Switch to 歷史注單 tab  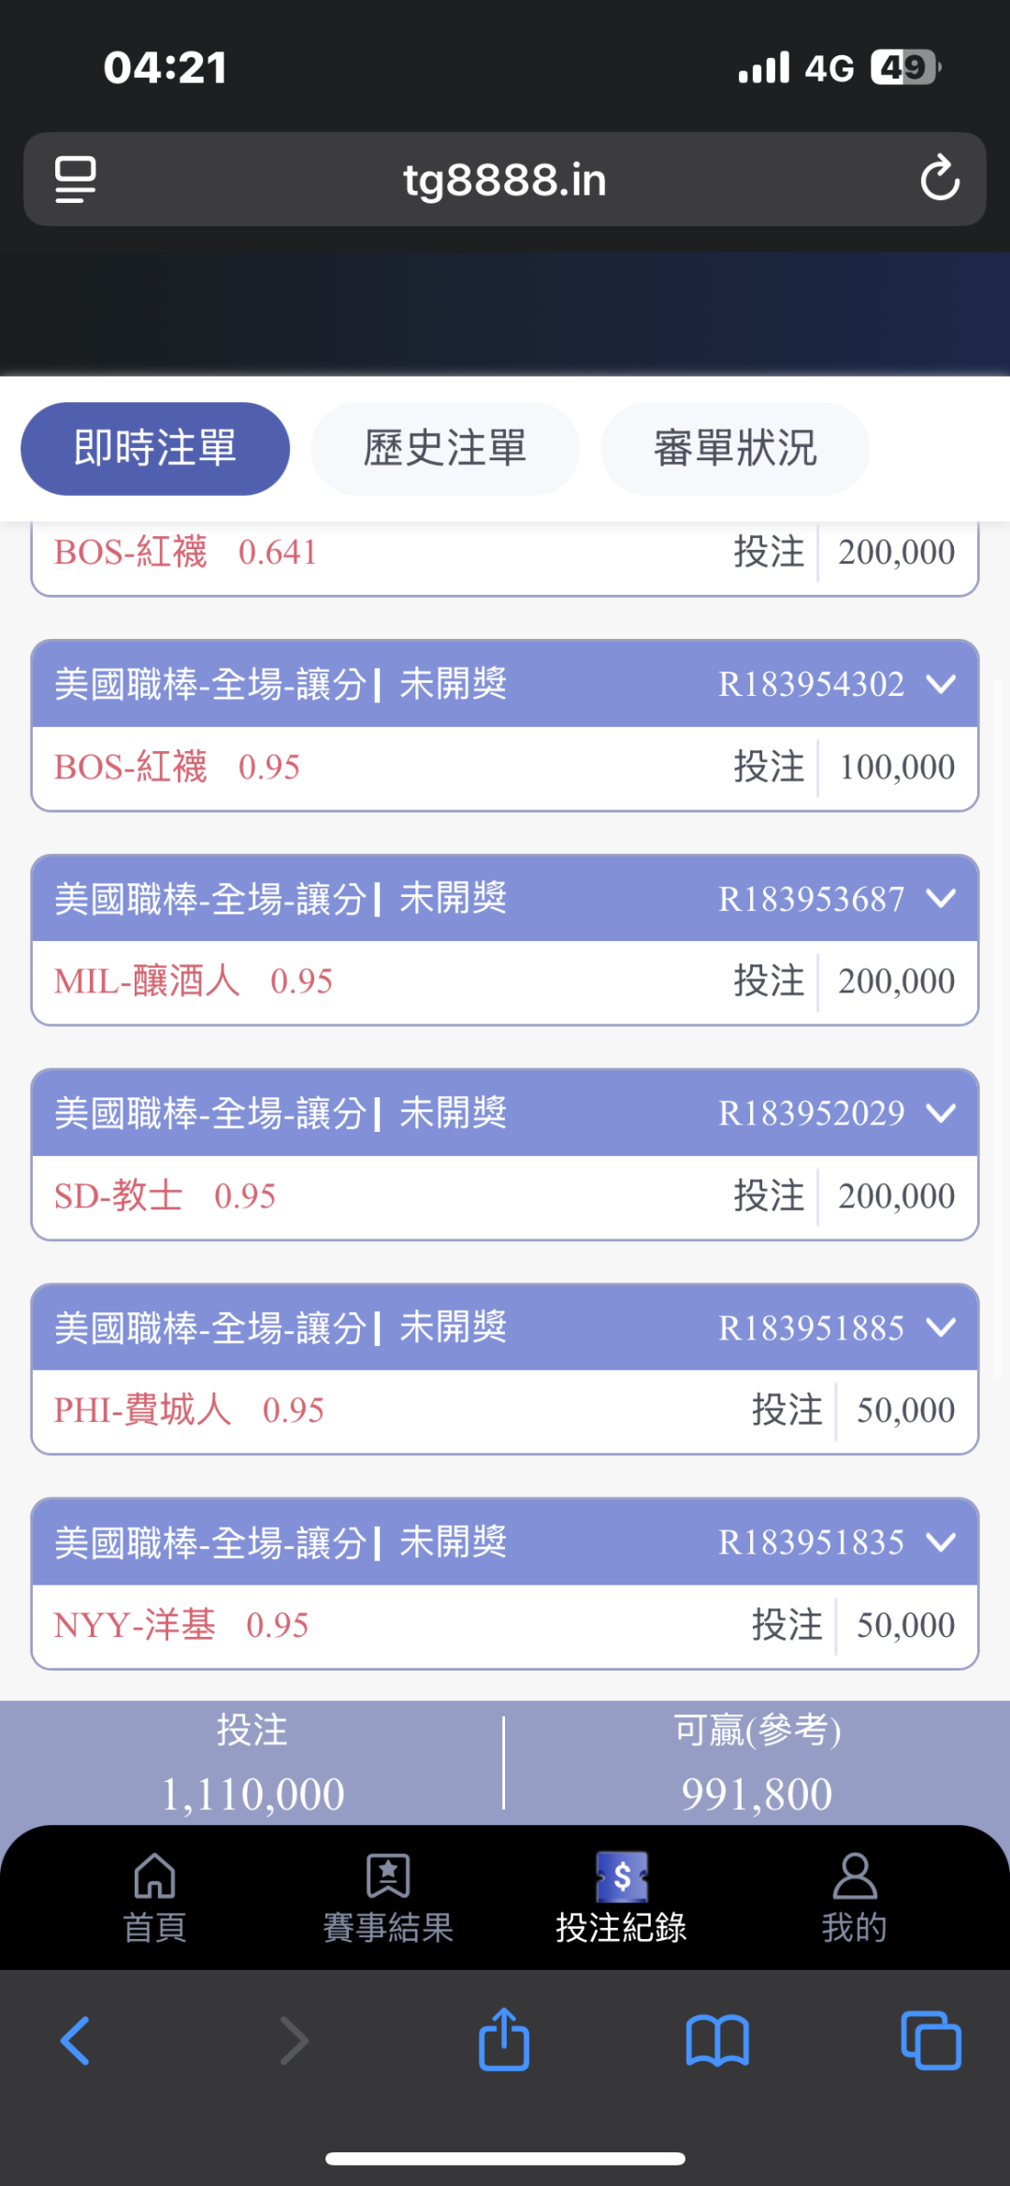tap(445, 449)
